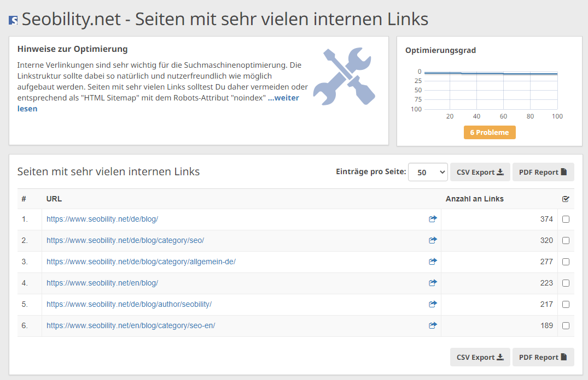Image resolution: width=588 pixels, height=380 pixels.
Task: Open external link icon for /de/blog/category/seo/ row
Action: point(433,240)
